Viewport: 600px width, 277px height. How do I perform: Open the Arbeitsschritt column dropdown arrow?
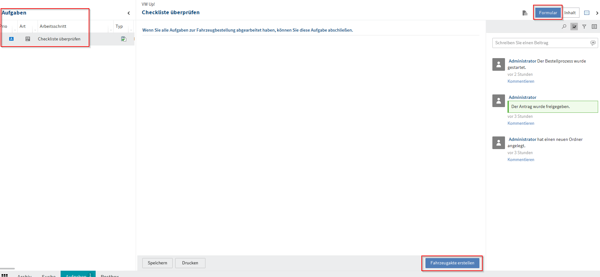click(111, 30)
